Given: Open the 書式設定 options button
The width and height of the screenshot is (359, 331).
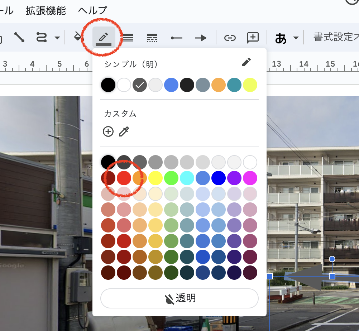Looking at the screenshot, I should (335, 37).
